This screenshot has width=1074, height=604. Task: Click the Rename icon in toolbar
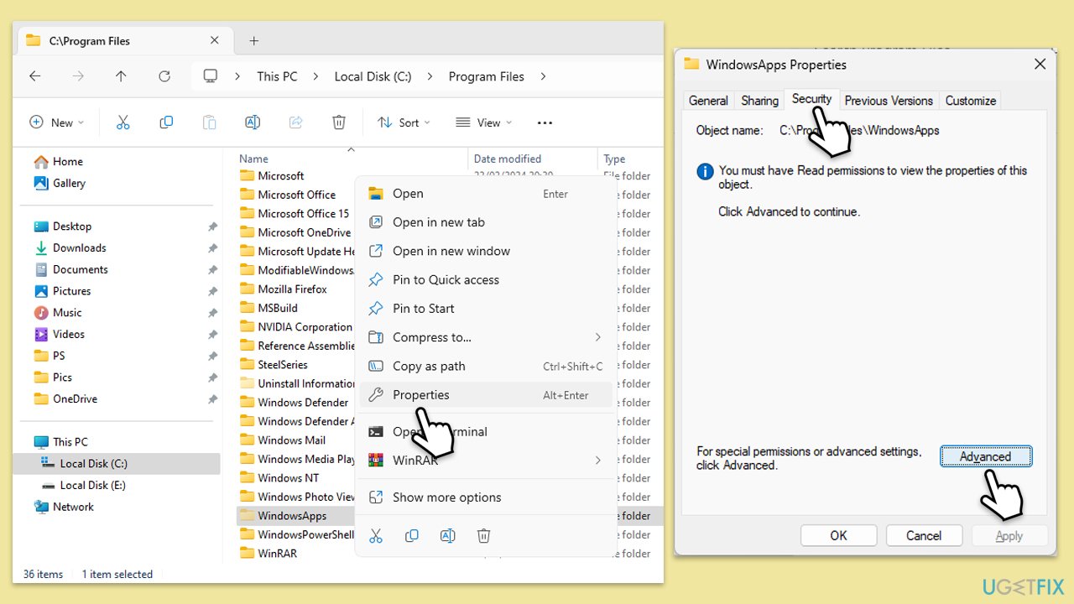(252, 122)
